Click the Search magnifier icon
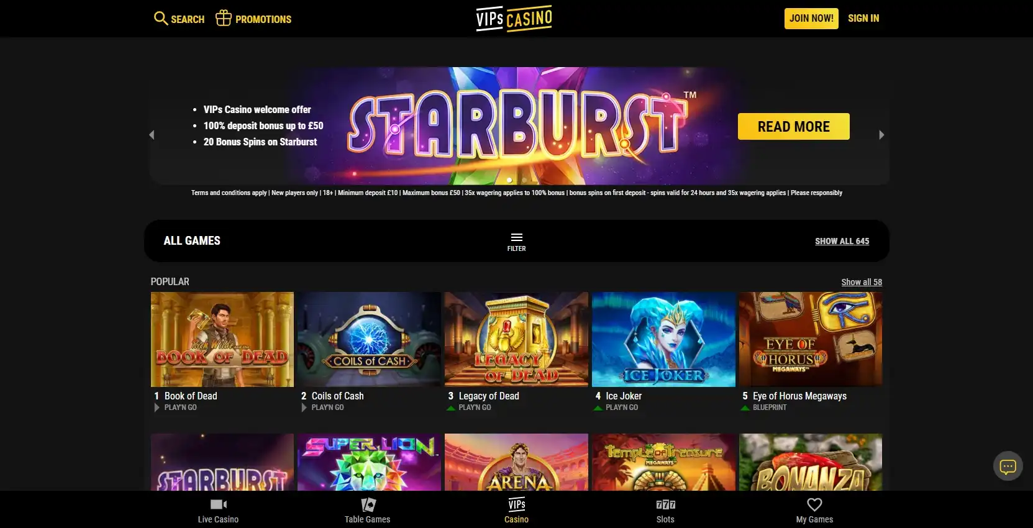This screenshot has width=1033, height=528. pos(161,19)
